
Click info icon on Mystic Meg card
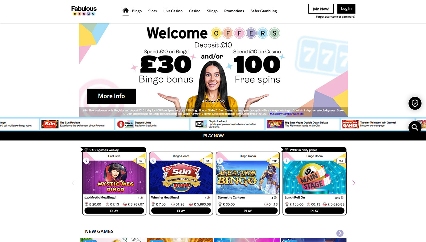click(x=87, y=161)
